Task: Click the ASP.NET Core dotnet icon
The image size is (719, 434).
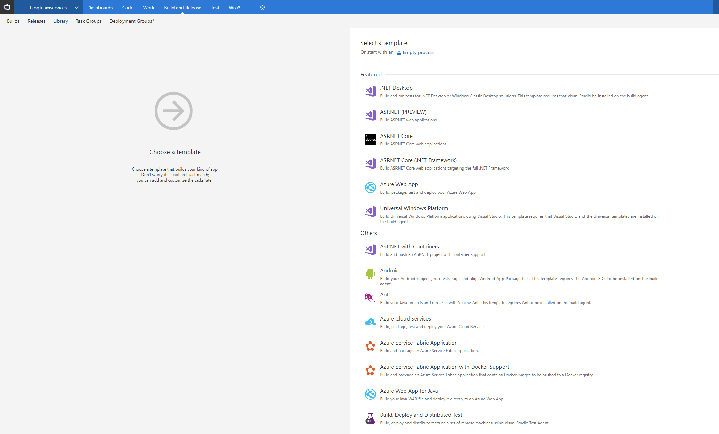Action: [x=370, y=139]
